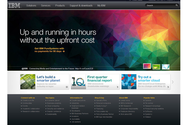Click the search magnifier icon

coord(177,5)
